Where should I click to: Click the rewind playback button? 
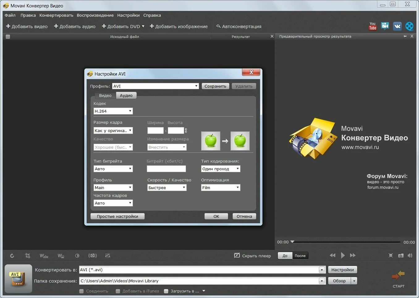click(x=332, y=255)
